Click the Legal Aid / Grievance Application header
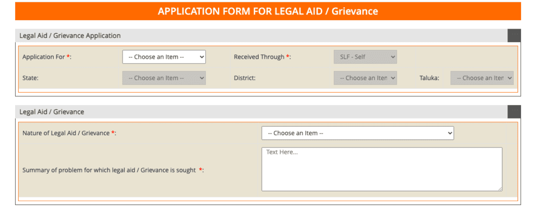The width and height of the screenshot is (534, 211). 70,36
